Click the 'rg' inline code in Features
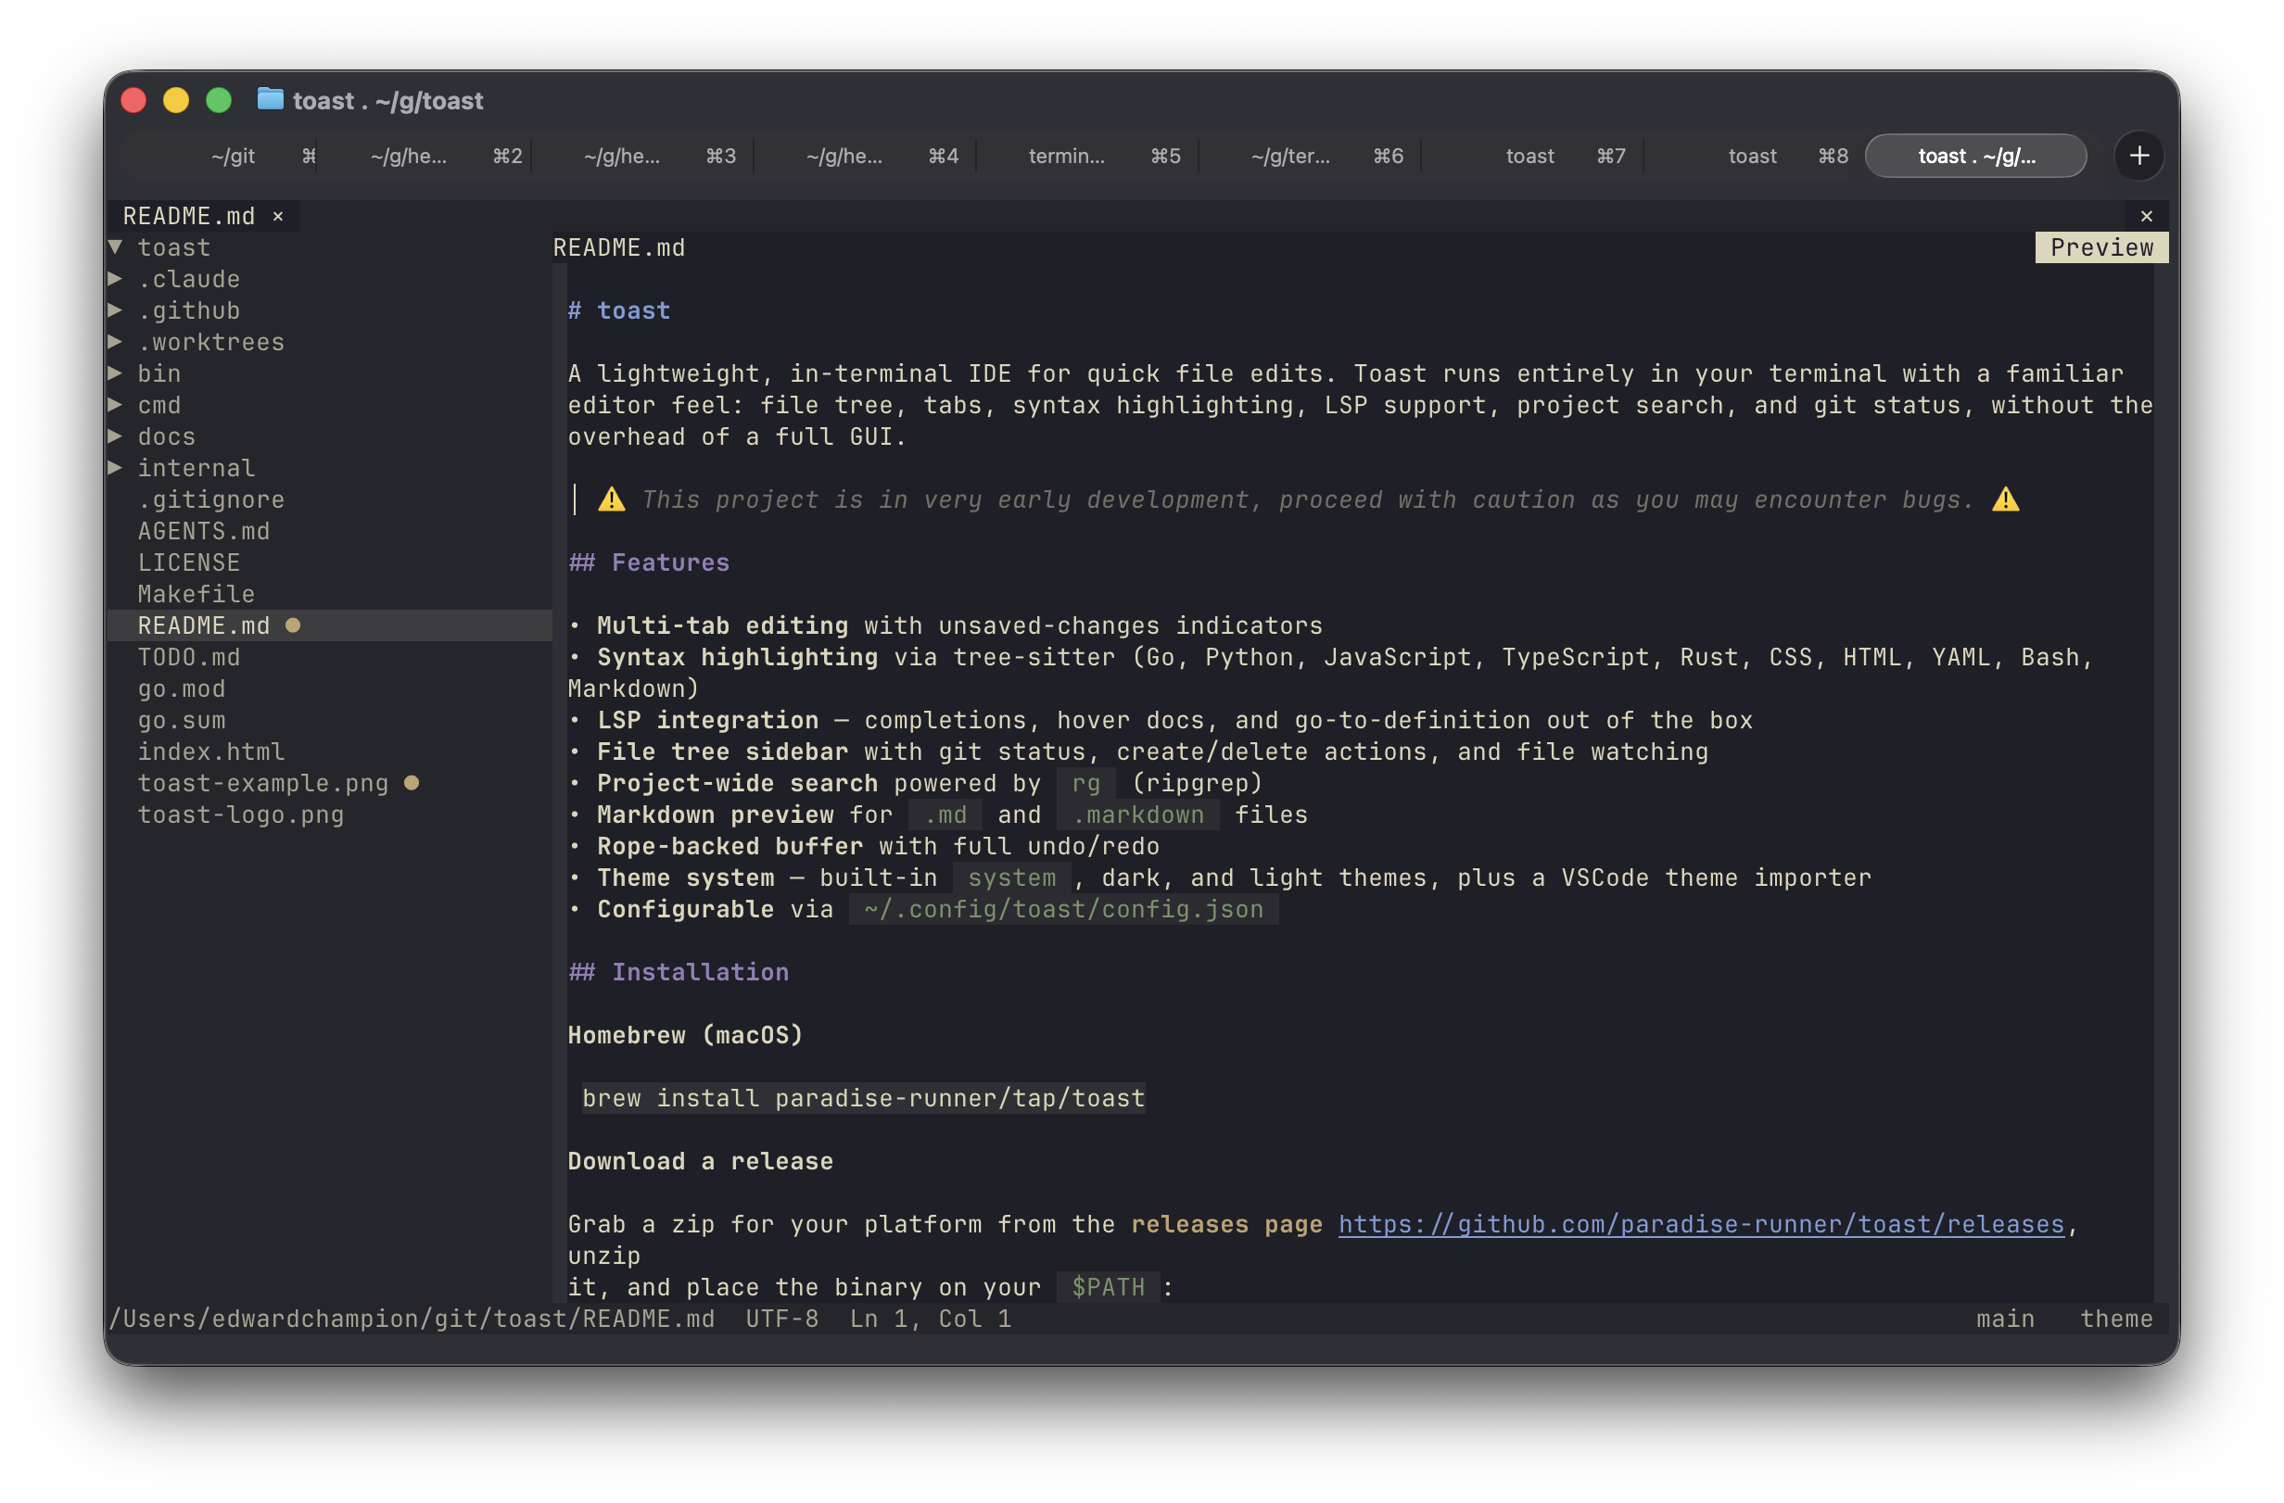Image resolution: width=2284 pixels, height=1503 pixels. (1086, 784)
